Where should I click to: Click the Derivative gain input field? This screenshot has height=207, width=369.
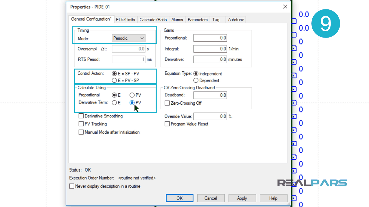click(210, 59)
